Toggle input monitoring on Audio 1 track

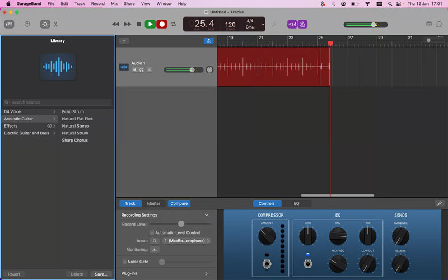[150, 69]
